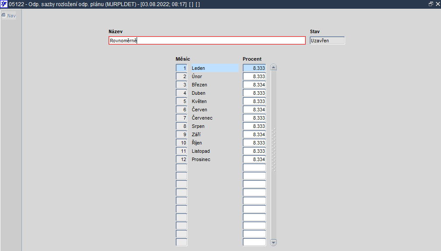The image size is (441, 251).
Task: Click month number field 7
Action: pyautogui.click(x=181, y=118)
